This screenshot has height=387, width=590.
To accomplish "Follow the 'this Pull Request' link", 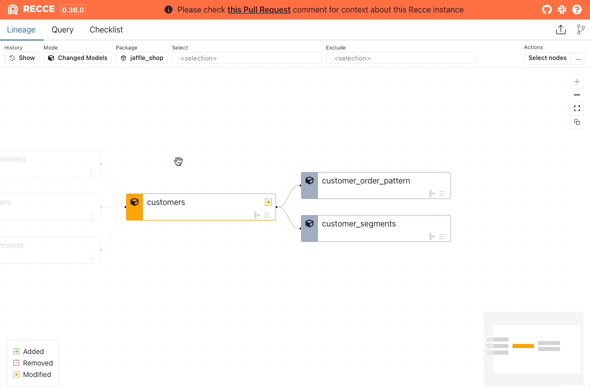I will coord(258,10).
